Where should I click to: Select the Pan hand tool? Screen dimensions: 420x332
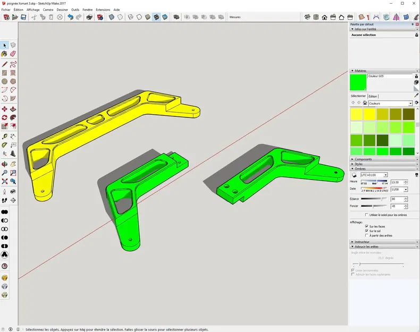pos(13,164)
